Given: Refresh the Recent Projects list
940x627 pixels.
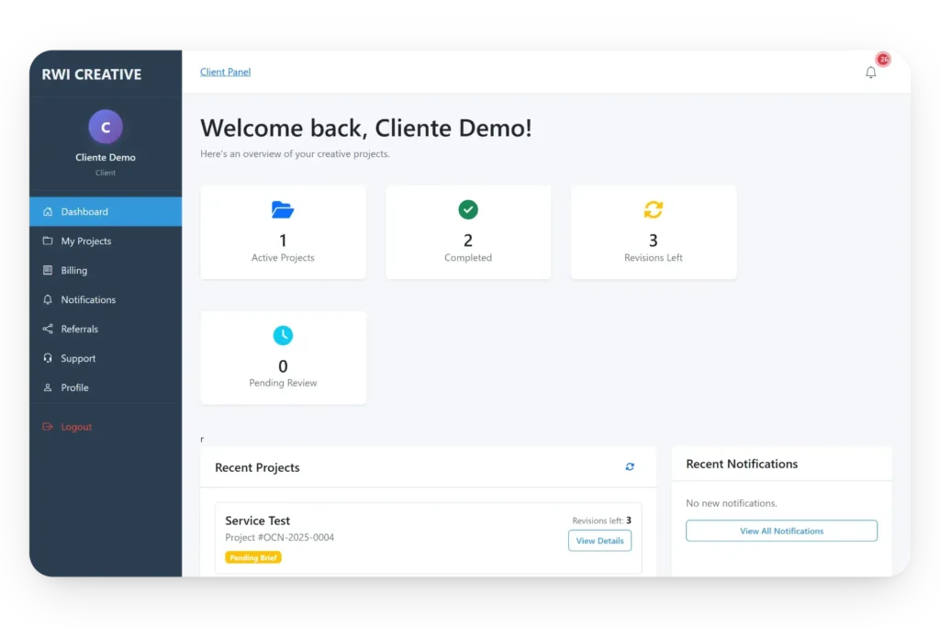Looking at the screenshot, I should [x=630, y=466].
